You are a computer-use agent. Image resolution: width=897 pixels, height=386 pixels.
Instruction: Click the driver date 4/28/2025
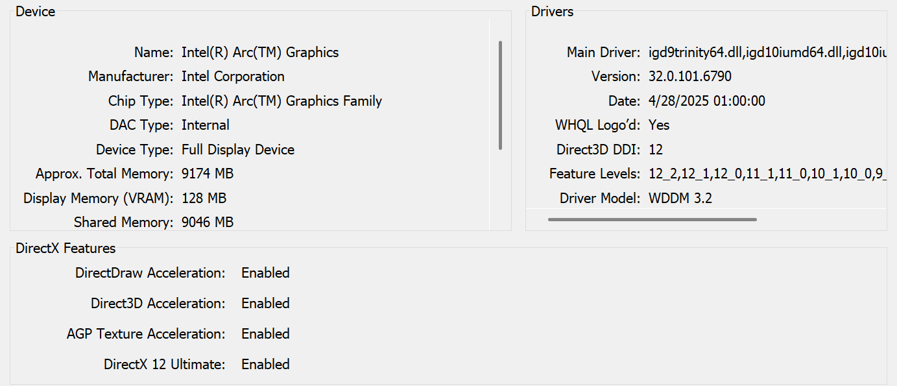tap(707, 101)
